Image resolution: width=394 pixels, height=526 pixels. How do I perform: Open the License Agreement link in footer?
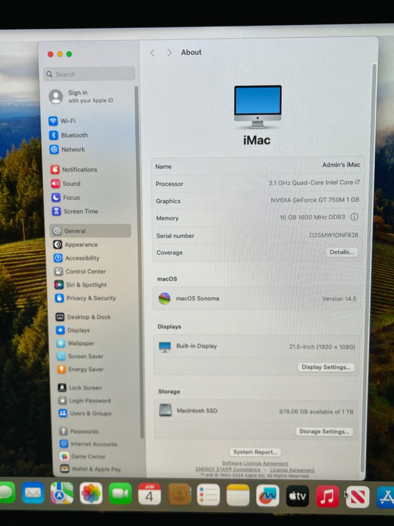pos(292,470)
